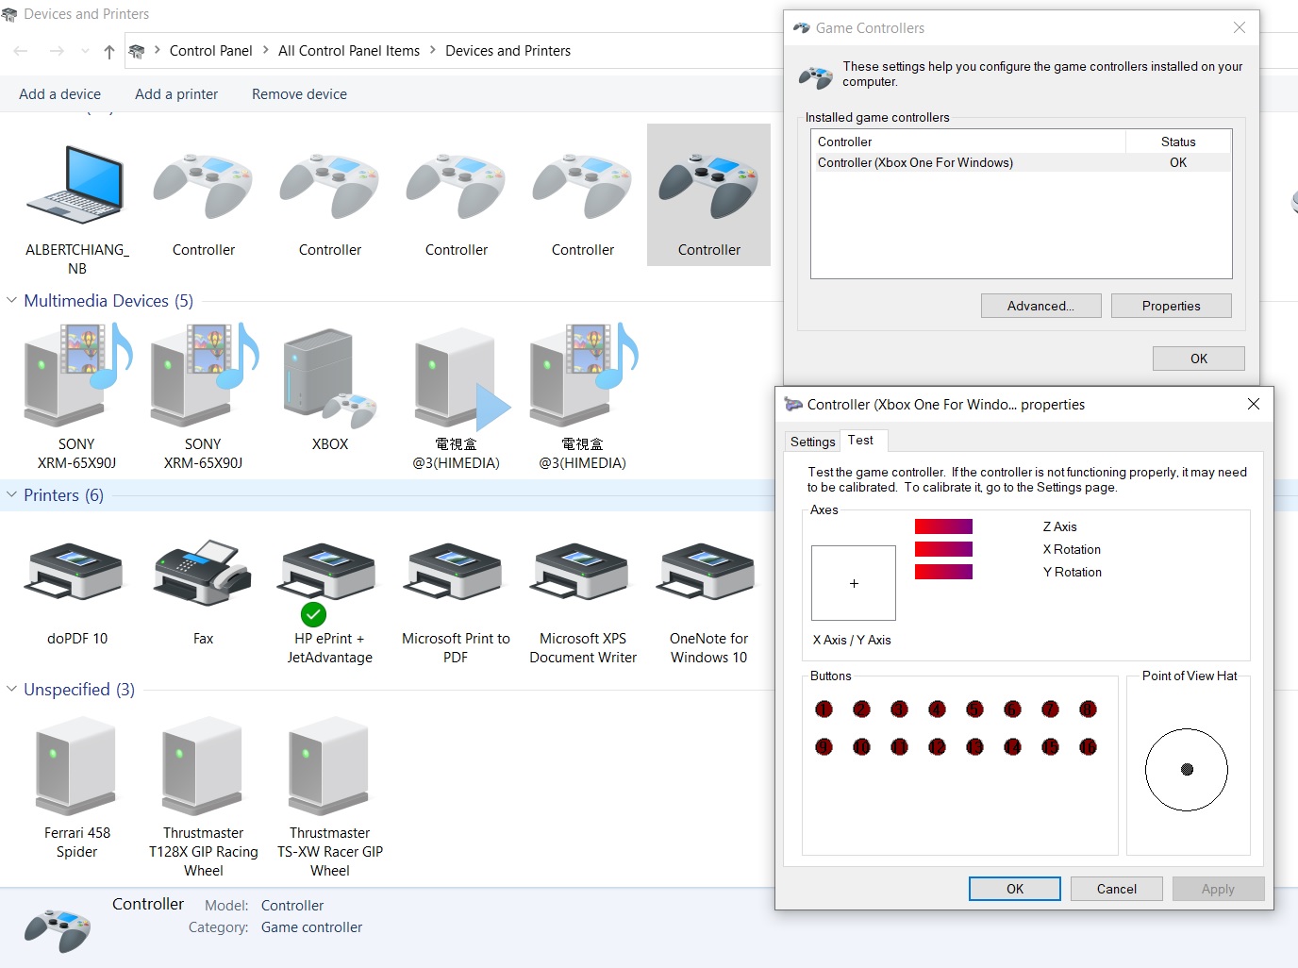The height and width of the screenshot is (968, 1298).
Task: Click OK in controller properties dialog
Action: (1014, 889)
